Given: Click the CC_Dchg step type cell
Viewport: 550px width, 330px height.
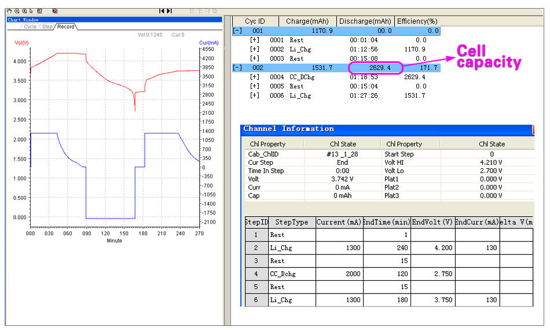Looking at the screenshot, I should pos(292,273).
